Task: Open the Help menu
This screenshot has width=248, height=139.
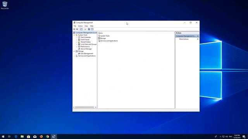Action: (x=91, y=26)
